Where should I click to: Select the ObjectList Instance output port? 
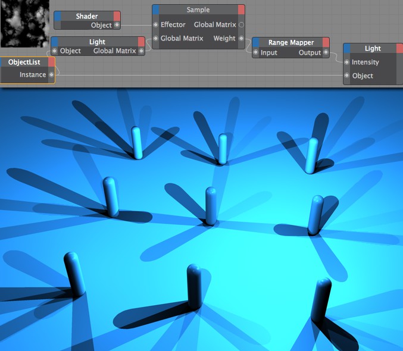point(51,74)
